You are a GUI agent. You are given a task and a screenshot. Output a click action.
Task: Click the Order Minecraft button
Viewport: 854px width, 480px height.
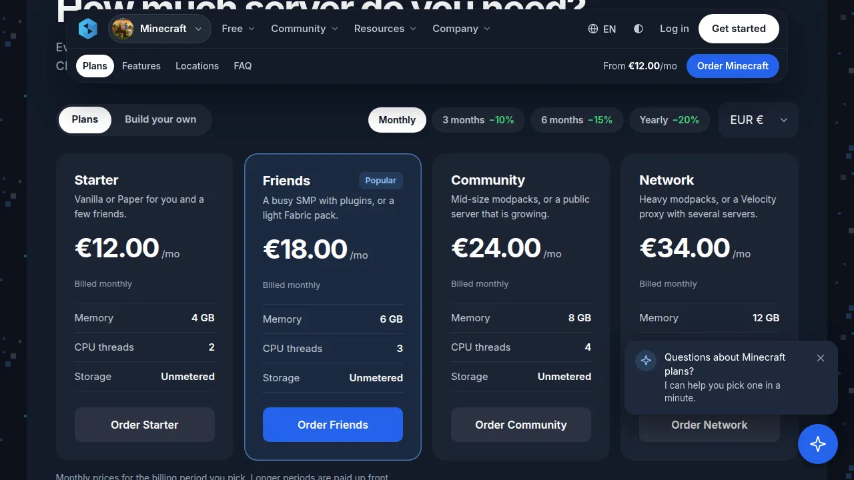pyautogui.click(x=733, y=66)
